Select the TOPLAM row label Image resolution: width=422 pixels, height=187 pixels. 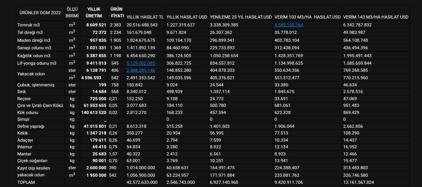pyautogui.click(x=26, y=182)
